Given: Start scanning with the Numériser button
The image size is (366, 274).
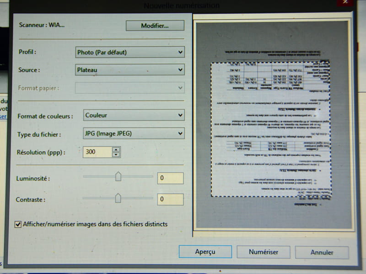Looking at the screenshot, I should [263, 252].
